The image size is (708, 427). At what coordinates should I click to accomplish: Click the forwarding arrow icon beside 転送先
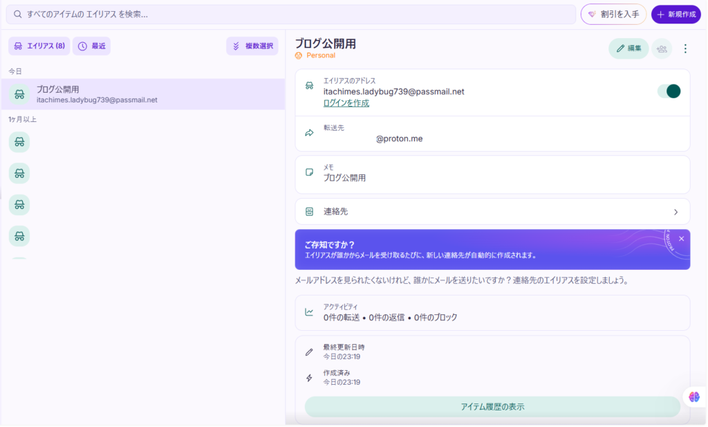point(309,133)
